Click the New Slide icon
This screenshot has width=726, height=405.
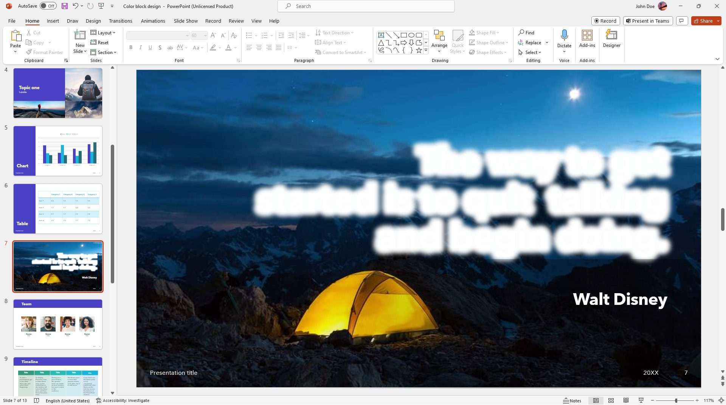(x=80, y=35)
